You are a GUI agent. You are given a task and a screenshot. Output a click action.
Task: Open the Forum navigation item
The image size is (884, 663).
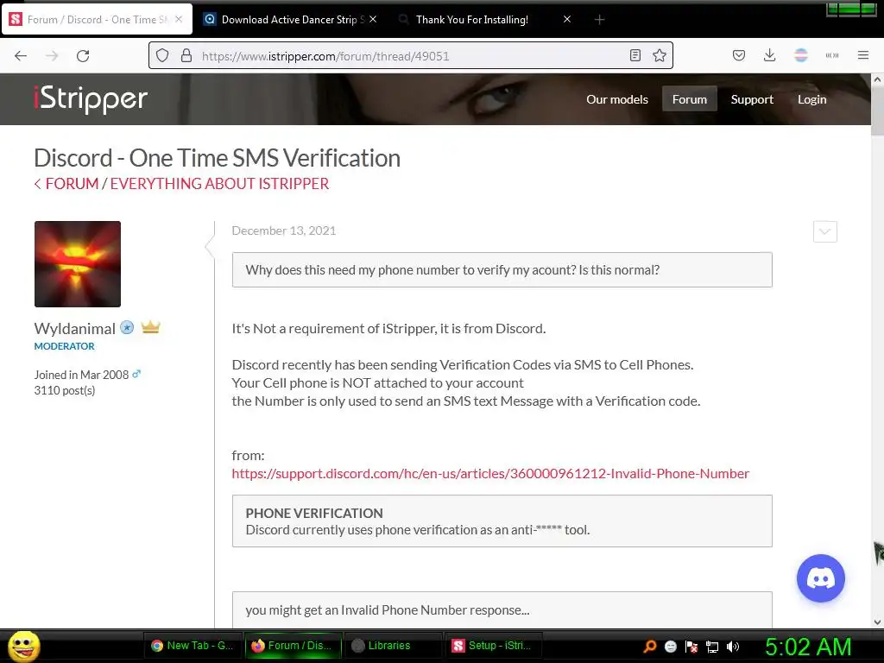coord(689,99)
